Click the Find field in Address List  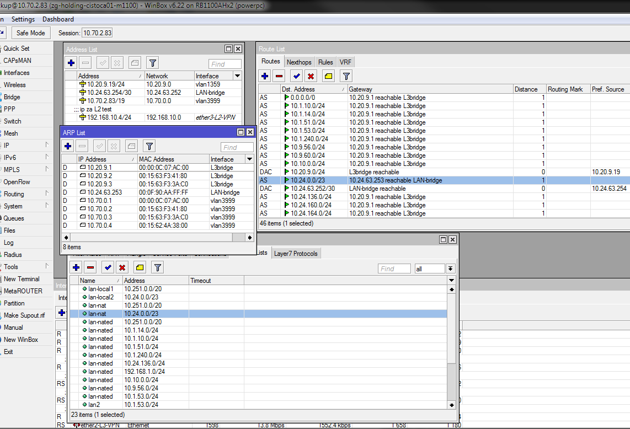(x=225, y=64)
